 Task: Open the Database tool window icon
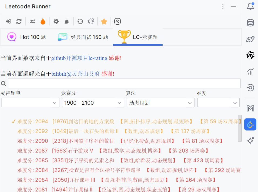[x=250, y=23]
